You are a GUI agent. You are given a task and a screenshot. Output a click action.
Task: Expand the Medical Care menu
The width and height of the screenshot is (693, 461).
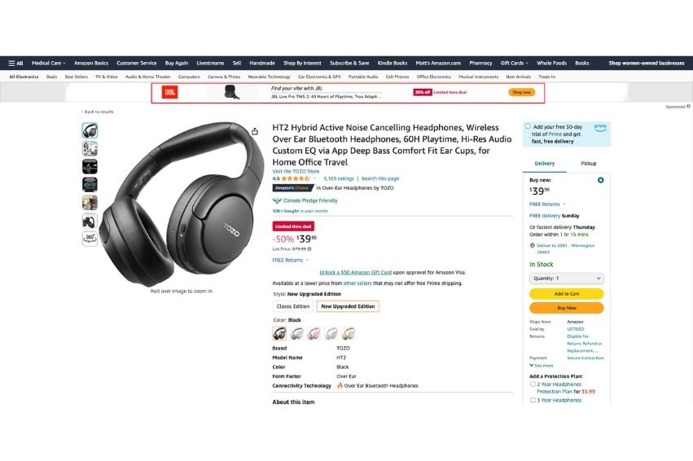48,64
